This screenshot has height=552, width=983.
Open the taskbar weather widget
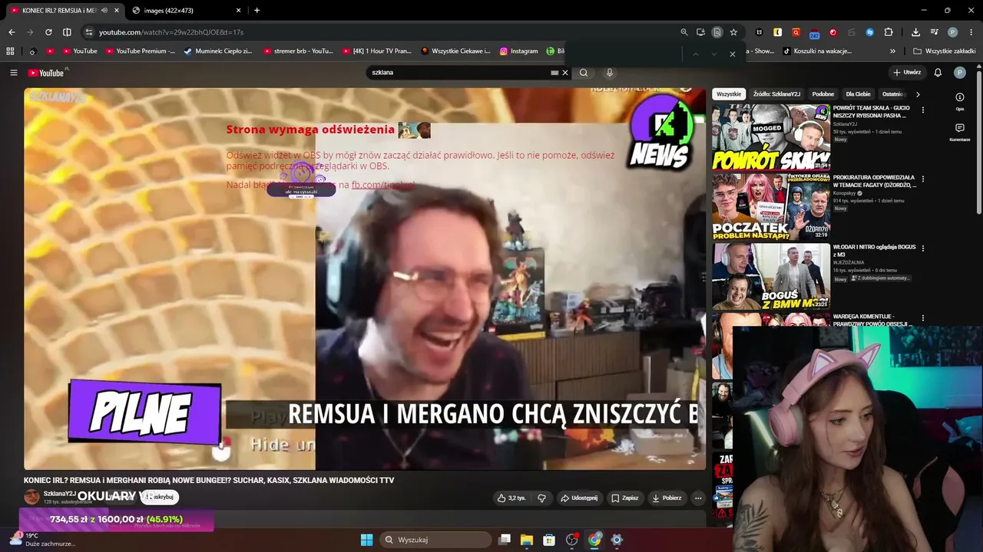[42, 540]
